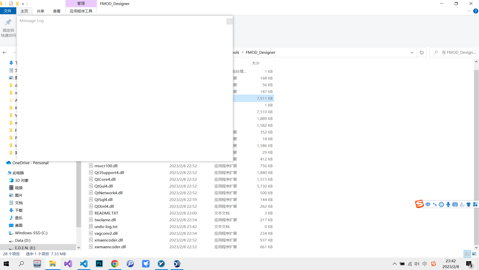Show hidden system tray icons
Screen dimensions: 479x270
click(x=394, y=264)
